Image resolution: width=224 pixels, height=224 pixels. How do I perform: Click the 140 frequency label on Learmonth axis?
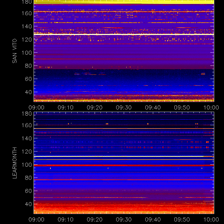click(x=27, y=138)
